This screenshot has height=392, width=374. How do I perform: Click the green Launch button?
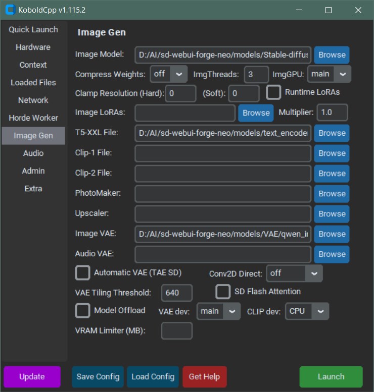click(x=331, y=377)
